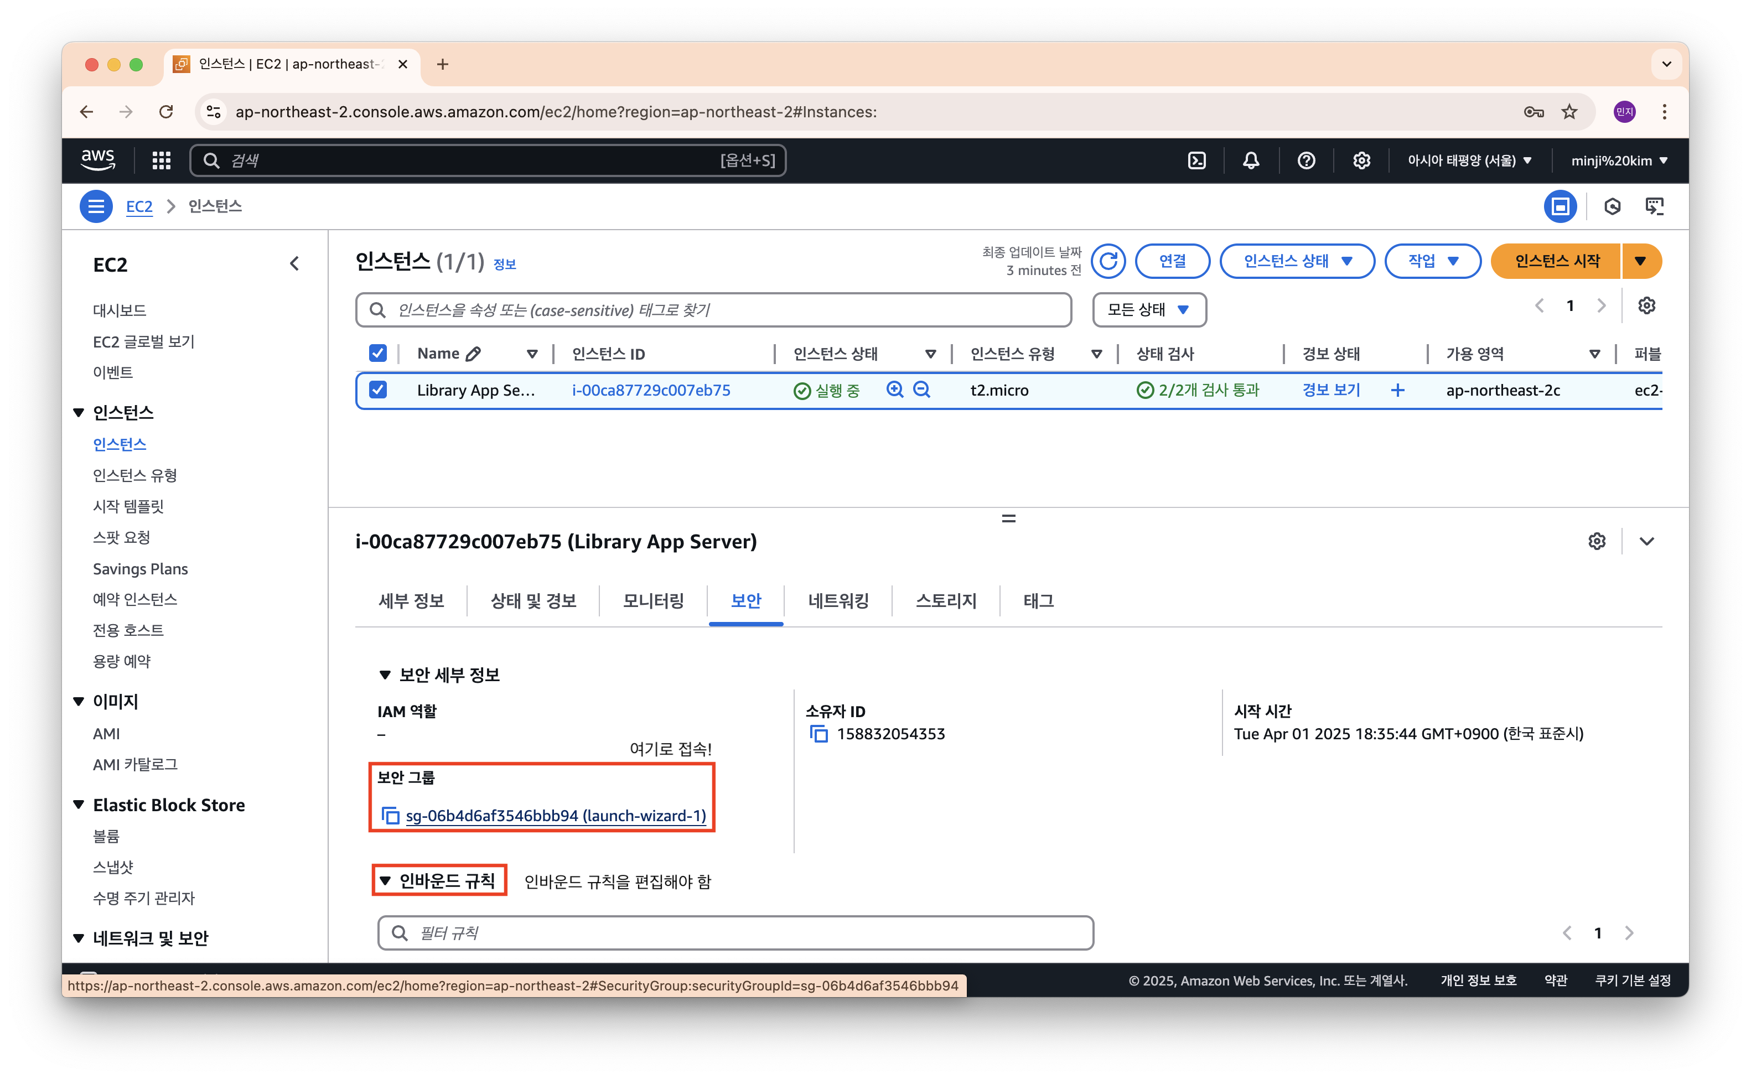
Task: Click EC2 breadcrumb link
Action: (139, 206)
